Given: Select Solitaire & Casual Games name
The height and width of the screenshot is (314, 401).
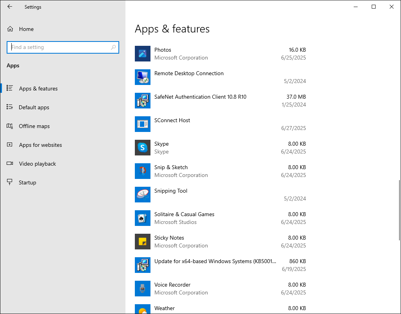Looking at the screenshot, I should point(184,214).
